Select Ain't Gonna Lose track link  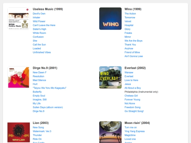click(134, 56)
